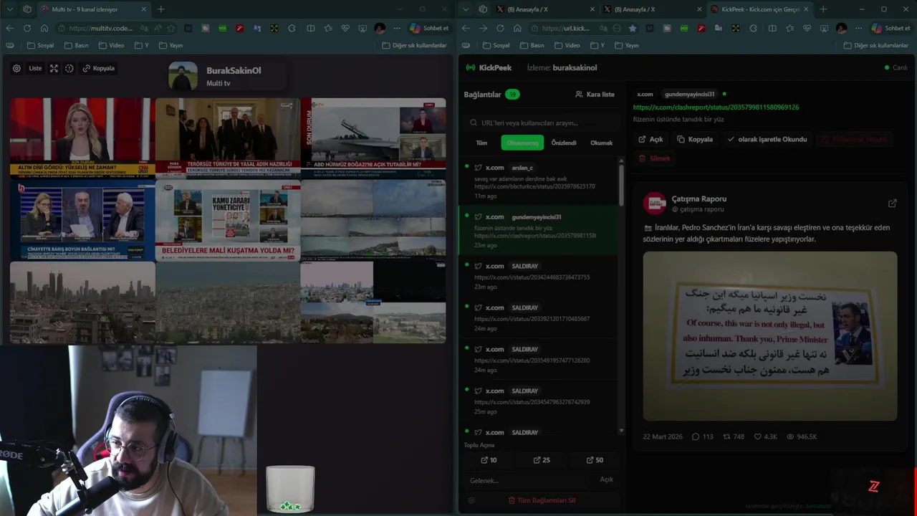
Task: Open SALDIRAY link ending 736473755
Action: (x=537, y=276)
